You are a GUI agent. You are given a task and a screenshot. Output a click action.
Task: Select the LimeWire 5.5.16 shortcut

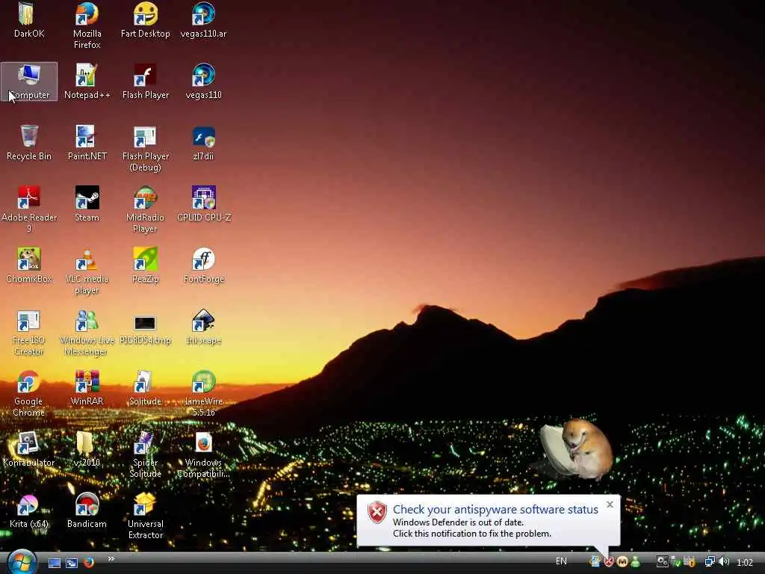click(x=203, y=393)
